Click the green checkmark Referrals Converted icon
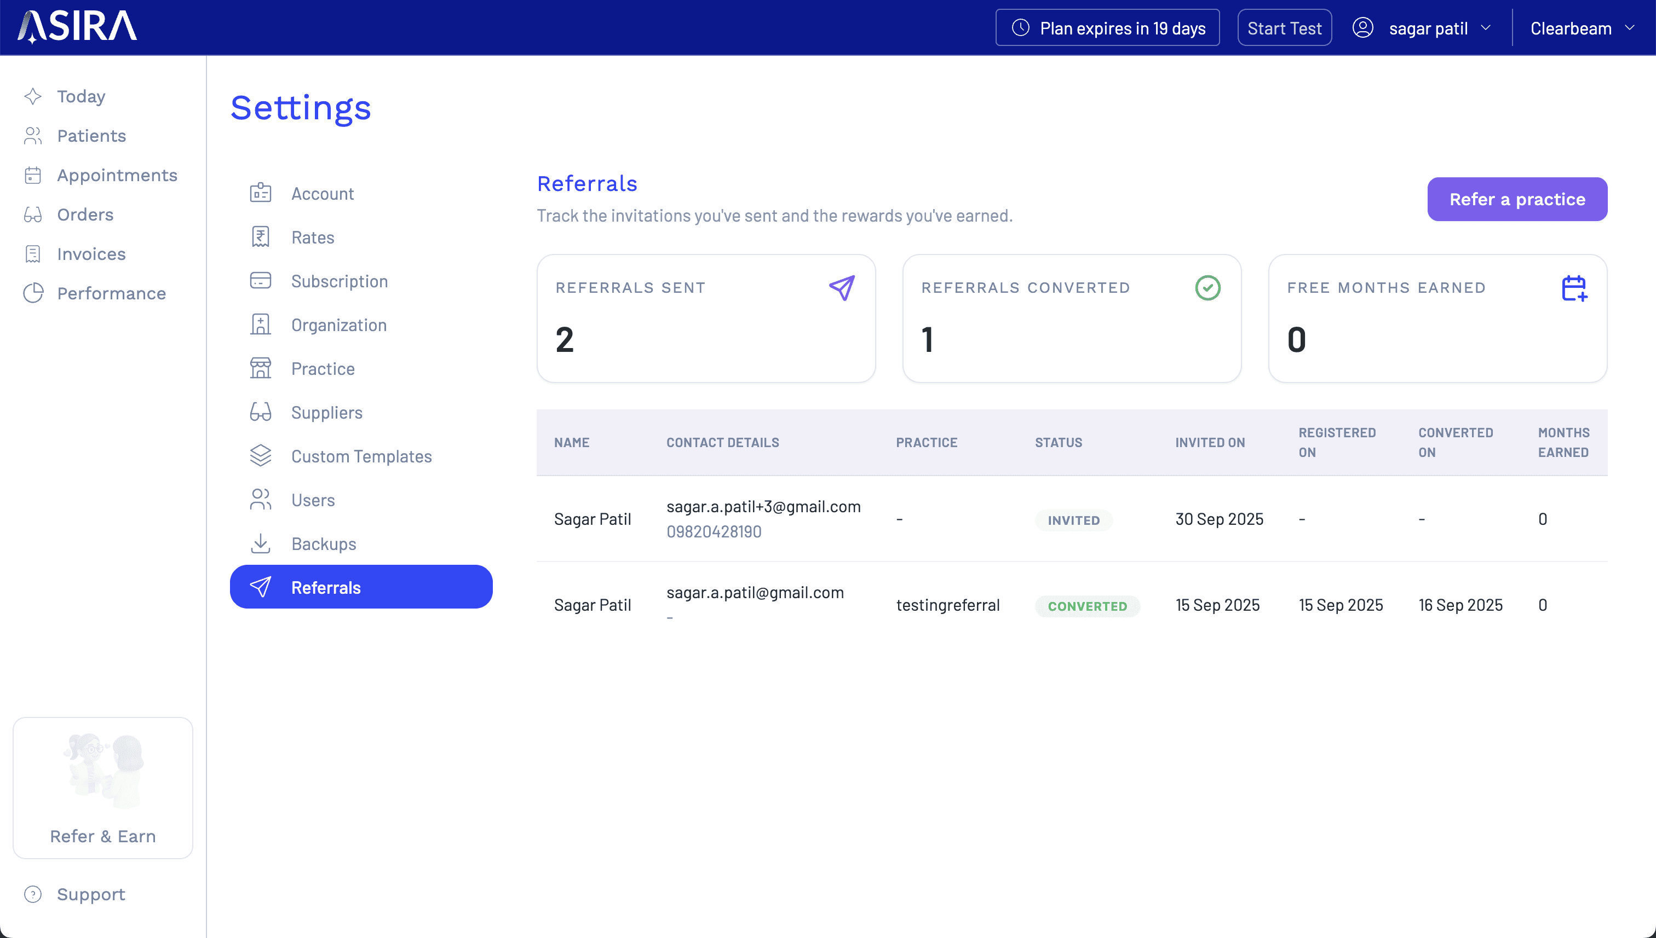 click(1208, 288)
